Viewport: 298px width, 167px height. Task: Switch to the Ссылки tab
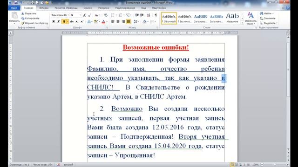pos(88,8)
